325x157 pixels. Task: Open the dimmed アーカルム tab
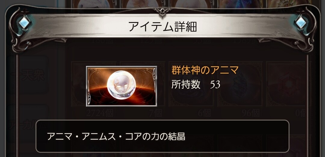(29, 125)
